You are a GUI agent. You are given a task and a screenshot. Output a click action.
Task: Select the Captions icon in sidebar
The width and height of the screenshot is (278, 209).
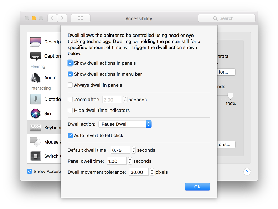click(x=36, y=56)
